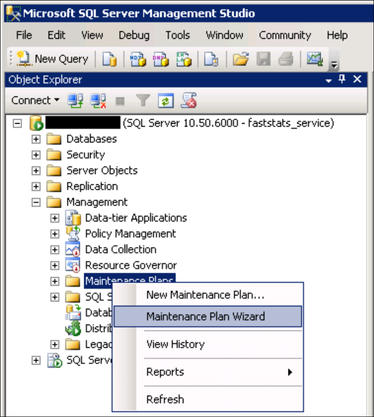374x417 pixels.
Task: Click the New Query button
Action: [x=52, y=59]
